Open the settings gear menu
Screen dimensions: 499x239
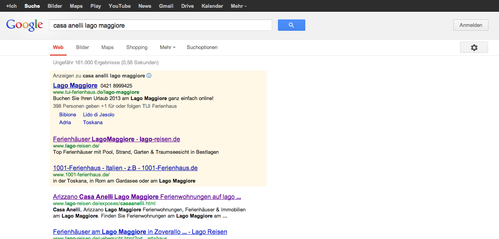474,47
